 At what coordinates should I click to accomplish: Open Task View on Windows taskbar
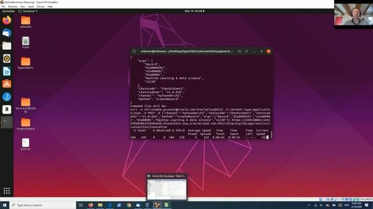click(x=81, y=205)
